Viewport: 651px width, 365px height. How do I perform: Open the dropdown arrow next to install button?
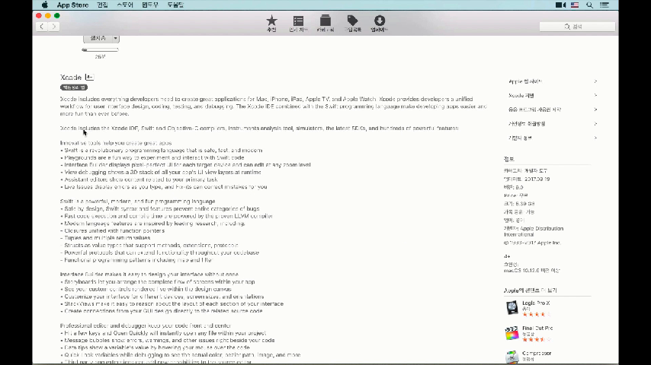[x=115, y=38]
